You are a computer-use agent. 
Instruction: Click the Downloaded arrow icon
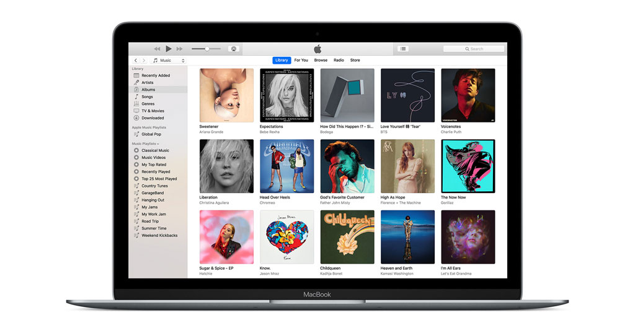136,118
